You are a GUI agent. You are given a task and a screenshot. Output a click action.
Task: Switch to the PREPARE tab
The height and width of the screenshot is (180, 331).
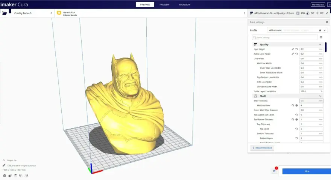pyautogui.click(x=145, y=4)
